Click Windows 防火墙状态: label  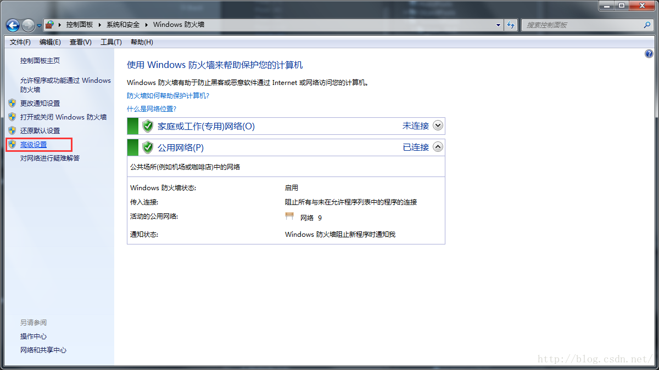(163, 188)
